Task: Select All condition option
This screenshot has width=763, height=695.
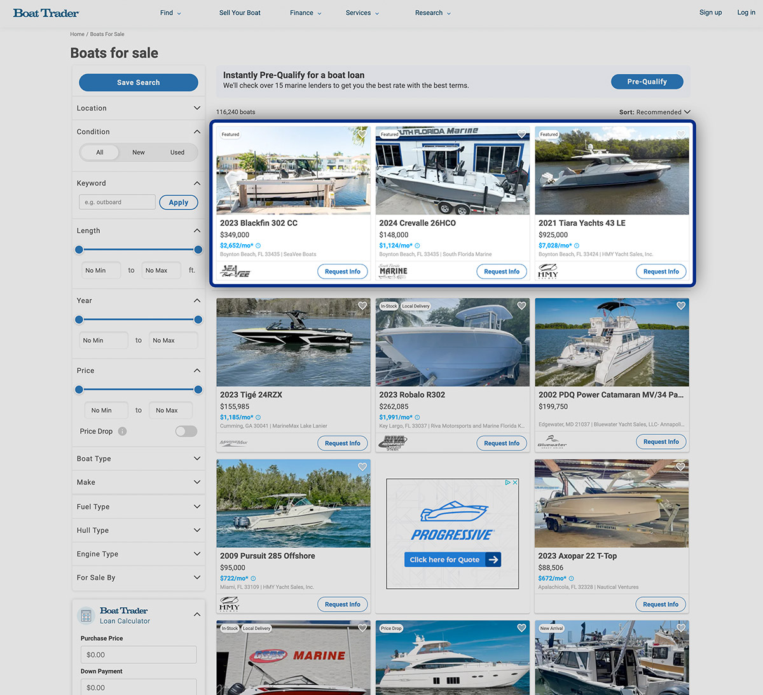Action: 100,153
